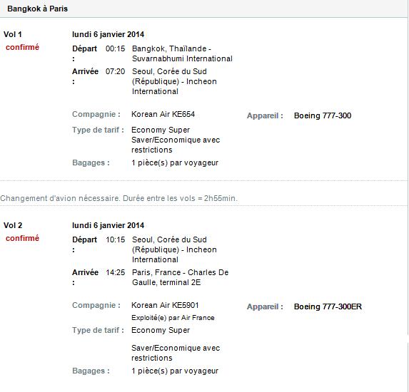Click departure time 00:15
This screenshot has height=392, width=409.
coord(116,48)
